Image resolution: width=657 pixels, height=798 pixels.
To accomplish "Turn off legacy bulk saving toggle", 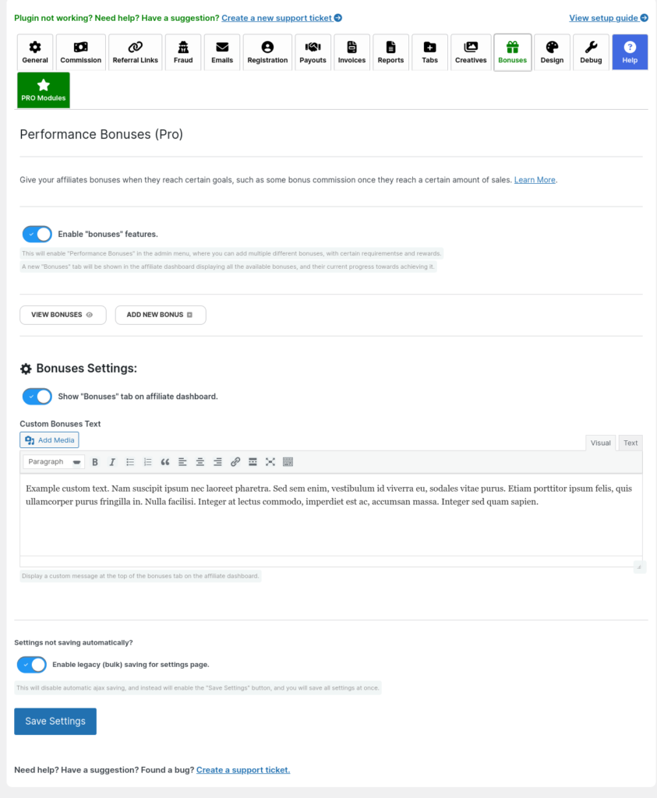I will (31, 665).
